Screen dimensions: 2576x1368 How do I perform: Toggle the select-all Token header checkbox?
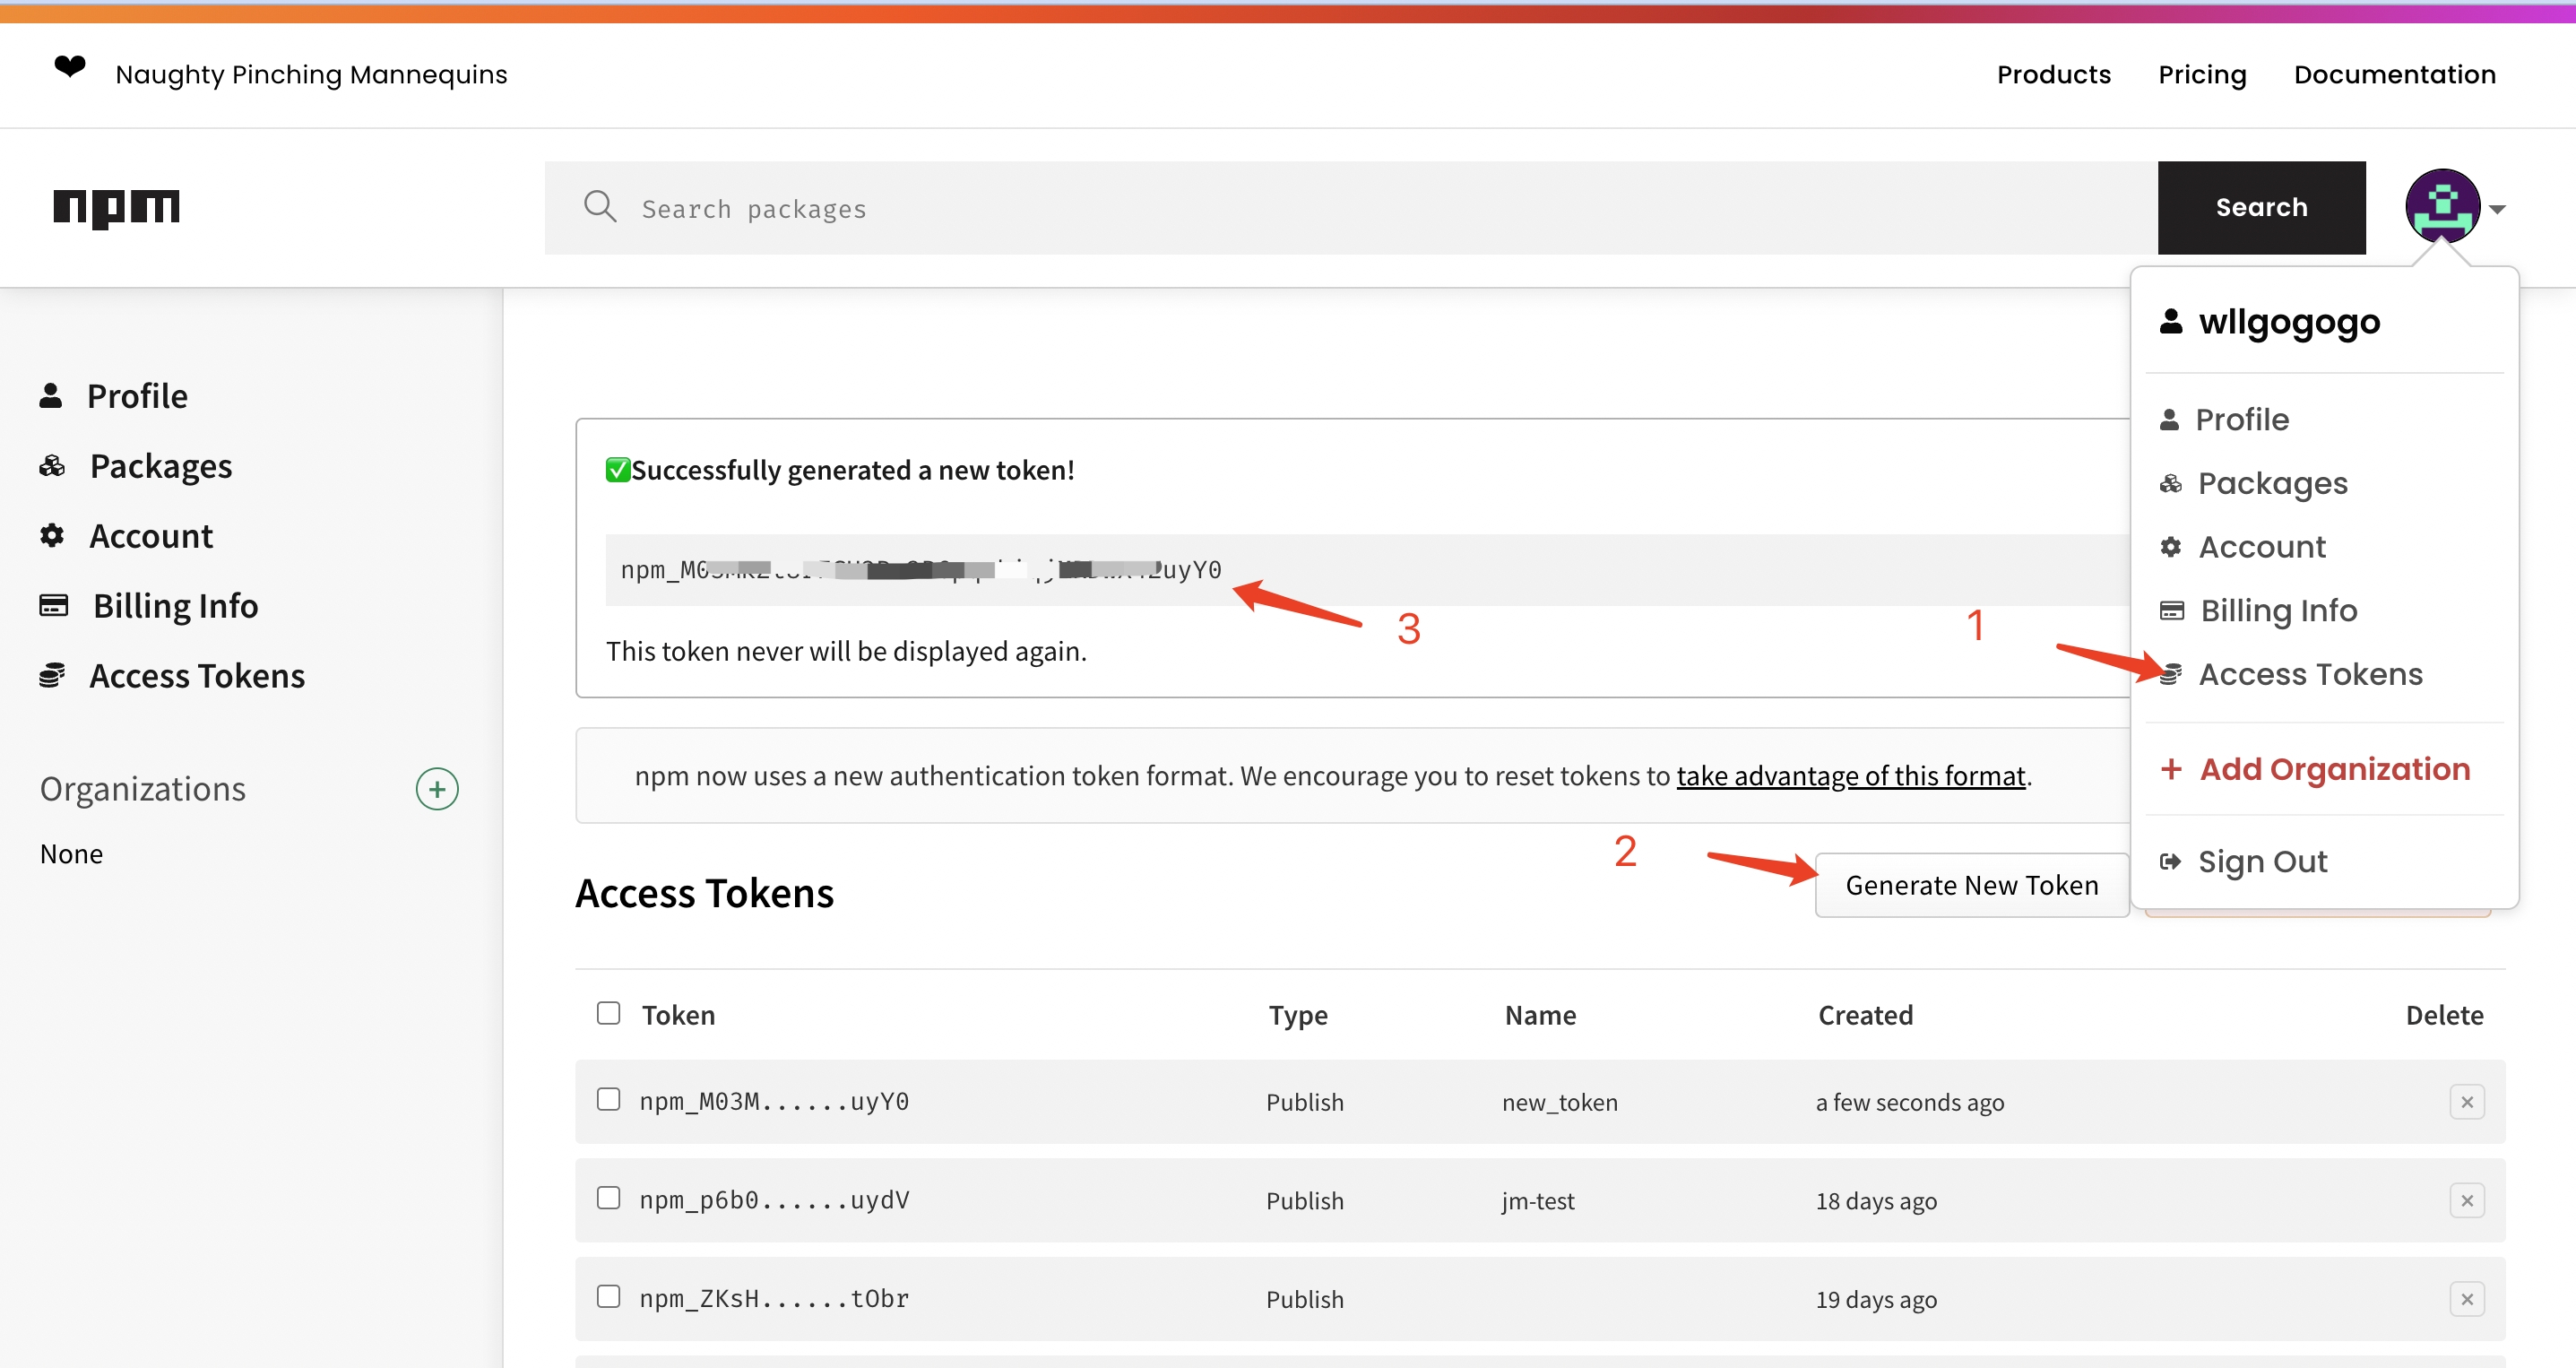point(608,1013)
